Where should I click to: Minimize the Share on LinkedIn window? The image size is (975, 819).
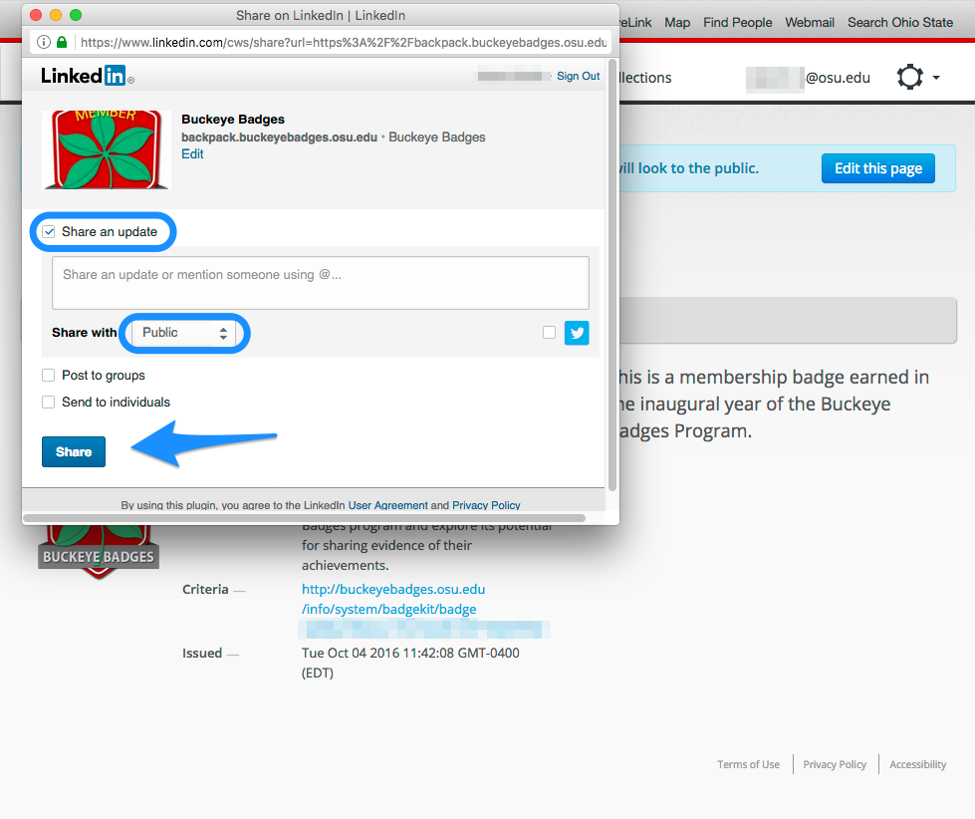point(56,15)
